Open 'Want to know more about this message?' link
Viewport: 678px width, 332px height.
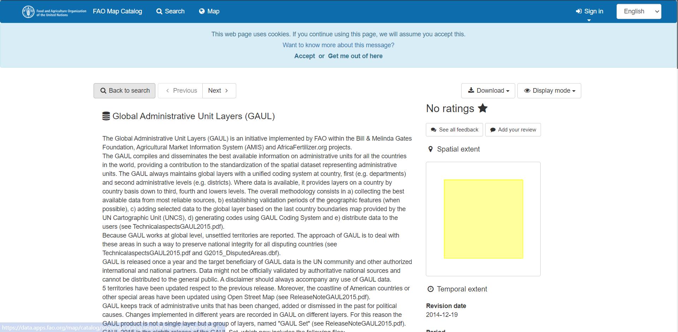(x=338, y=45)
